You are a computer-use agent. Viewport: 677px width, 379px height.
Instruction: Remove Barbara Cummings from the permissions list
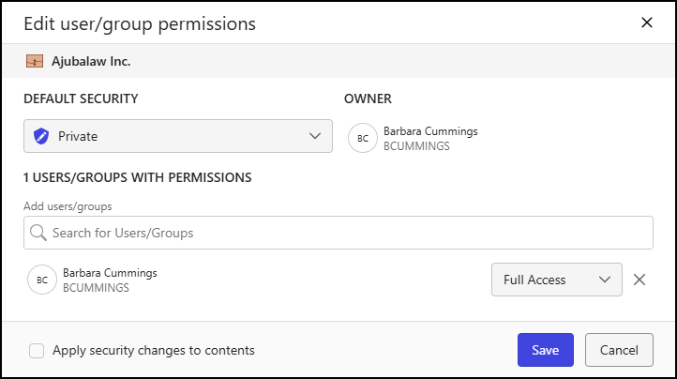tap(639, 280)
